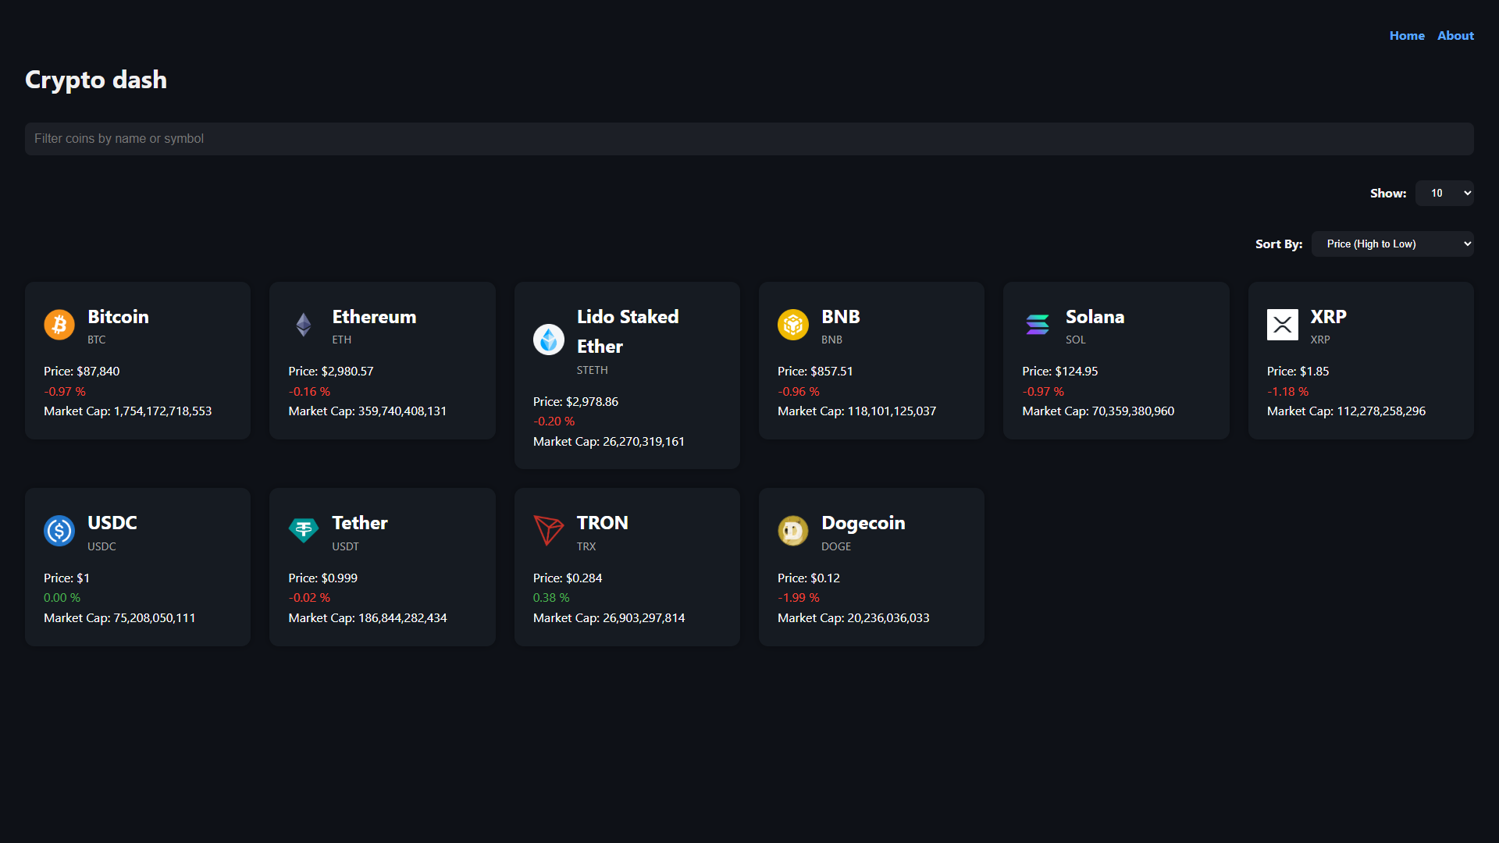Click the USDC coin icon

point(59,531)
